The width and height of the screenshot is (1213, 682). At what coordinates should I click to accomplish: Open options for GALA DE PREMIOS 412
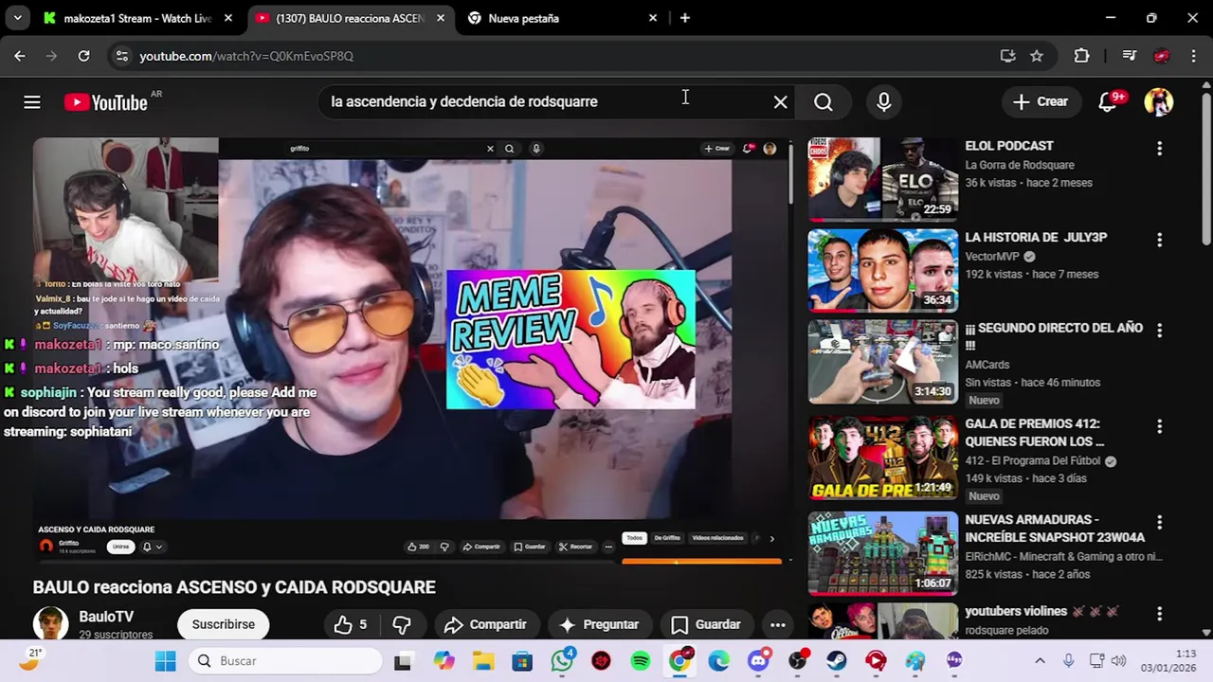point(1159,426)
